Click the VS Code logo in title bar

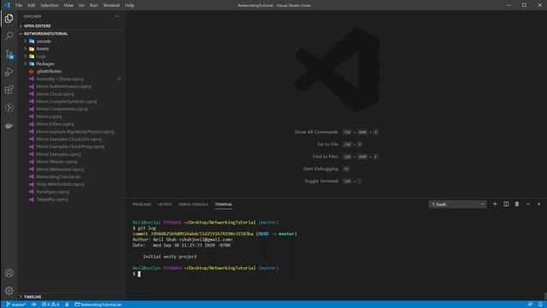click(7, 5)
